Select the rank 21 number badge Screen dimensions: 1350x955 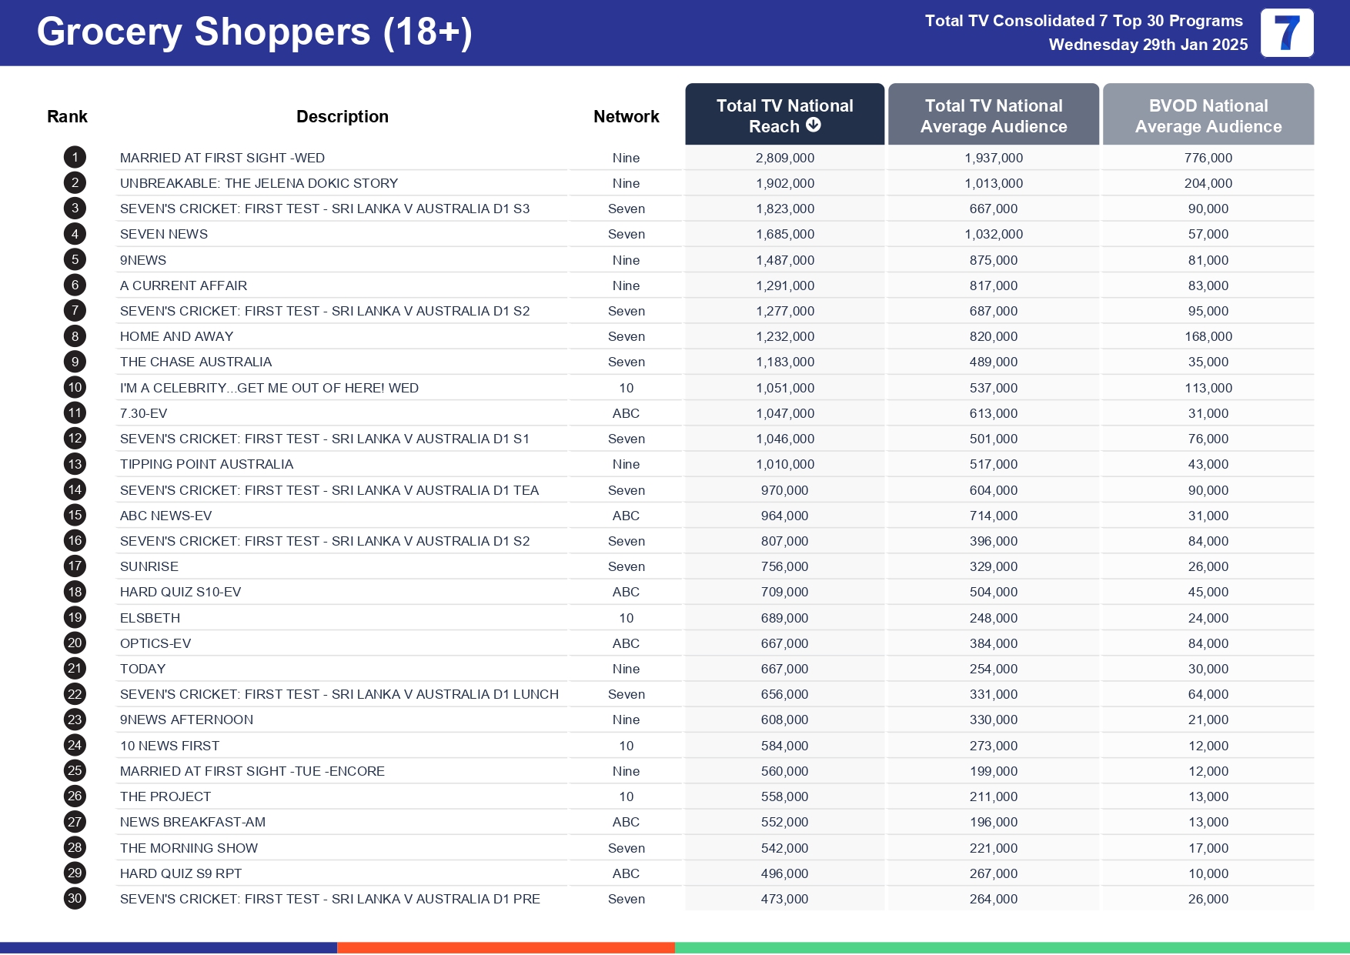pos(75,669)
